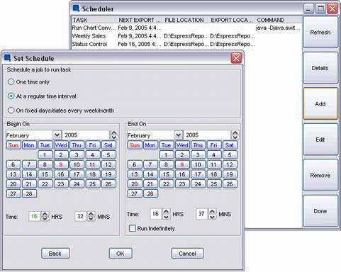The height and width of the screenshot is (272, 341).
Task: Close the Set Schedule dialog
Action: (236, 58)
